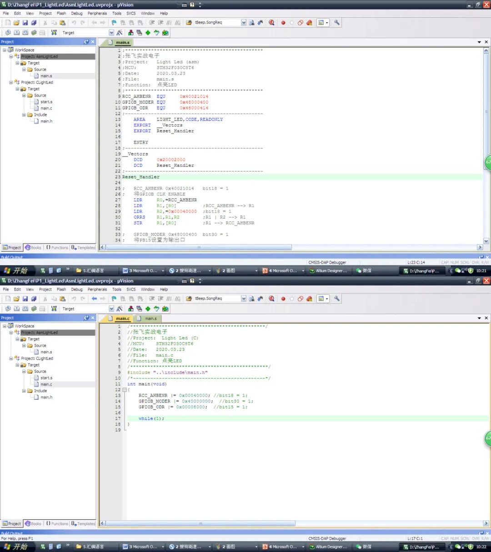Screen dimensions: 491x552
Task: Click Open file icon in upper uVision toolbar
Action: pyautogui.click(x=16, y=23)
